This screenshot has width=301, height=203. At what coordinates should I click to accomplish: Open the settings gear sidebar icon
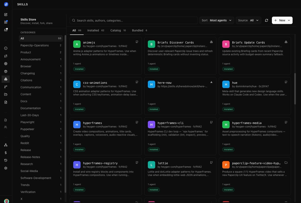[x=6, y=168]
